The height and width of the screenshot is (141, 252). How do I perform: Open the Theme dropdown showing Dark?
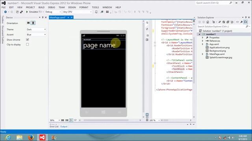pyautogui.click(x=36, y=29)
